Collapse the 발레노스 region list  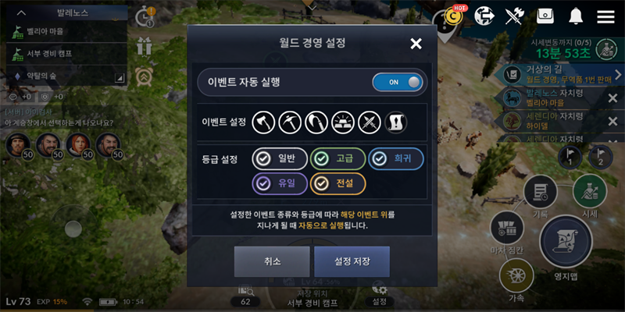tap(22, 12)
